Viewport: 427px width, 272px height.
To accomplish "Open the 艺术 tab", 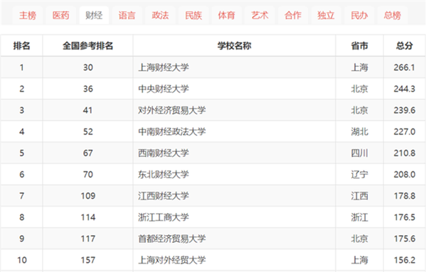I will 260,15.
